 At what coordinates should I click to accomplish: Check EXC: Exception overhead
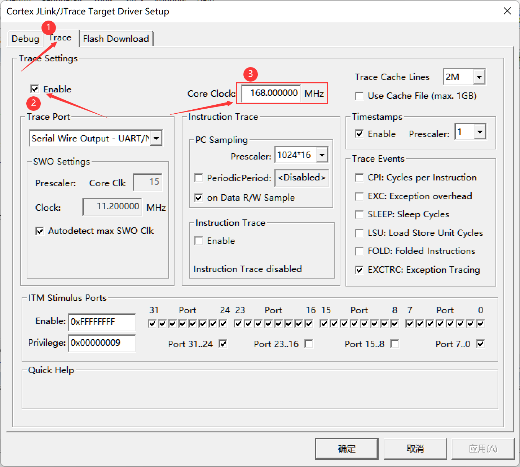click(x=359, y=196)
